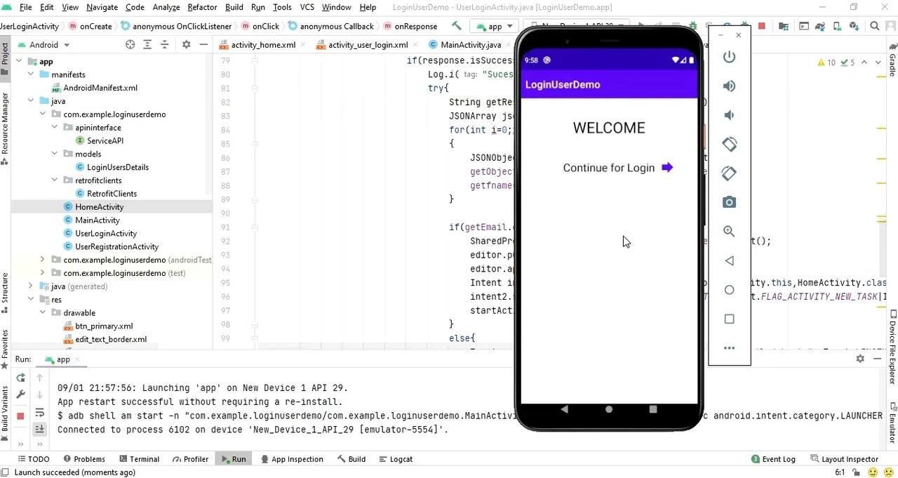Collapse the retrofitclients package
The image size is (898, 478).
pos(55,180)
